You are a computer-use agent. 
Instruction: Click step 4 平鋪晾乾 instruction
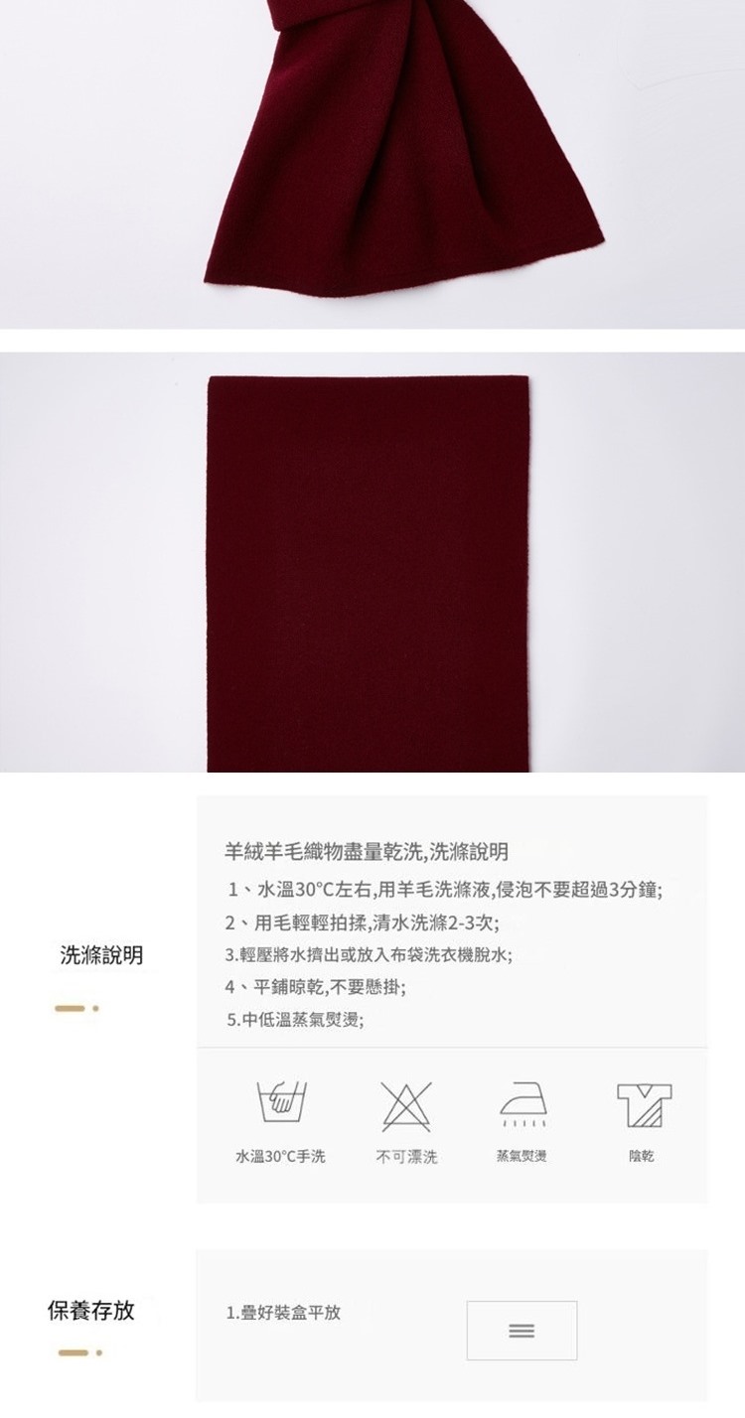click(315, 987)
